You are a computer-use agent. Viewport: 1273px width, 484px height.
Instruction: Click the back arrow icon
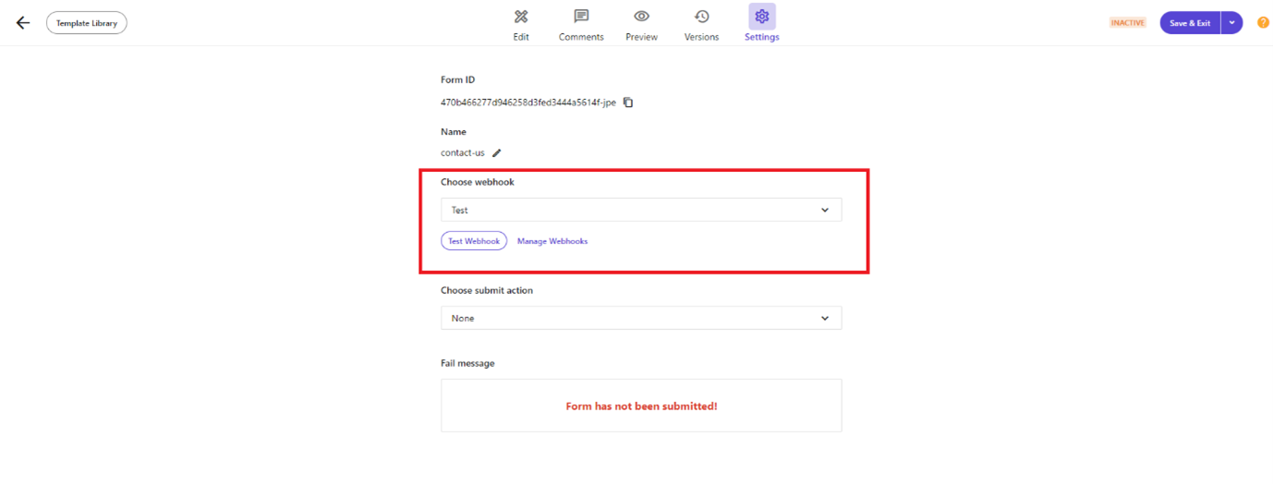coord(23,23)
